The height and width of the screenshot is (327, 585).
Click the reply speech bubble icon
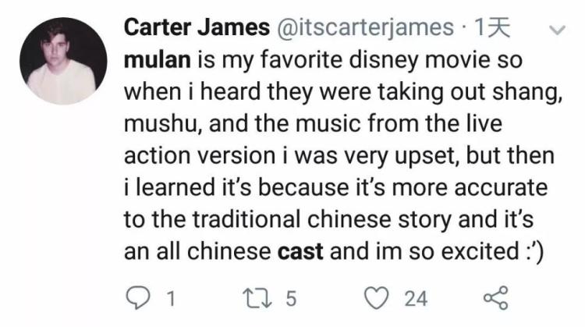(x=137, y=297)
